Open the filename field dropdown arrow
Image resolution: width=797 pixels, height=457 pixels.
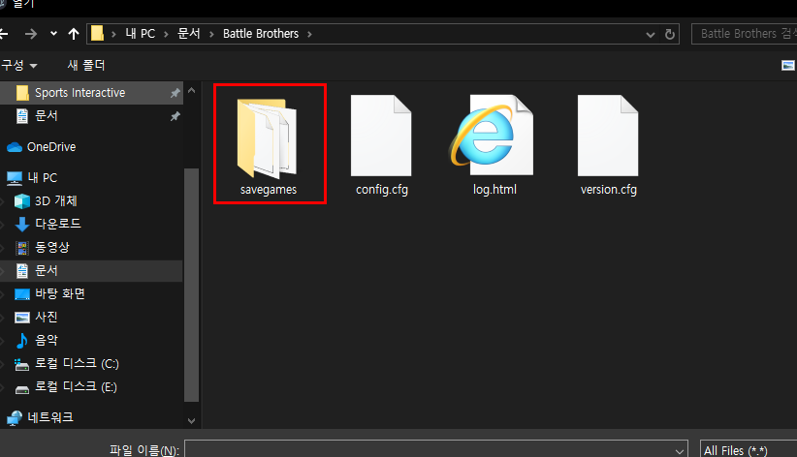(x=679, y=451)
